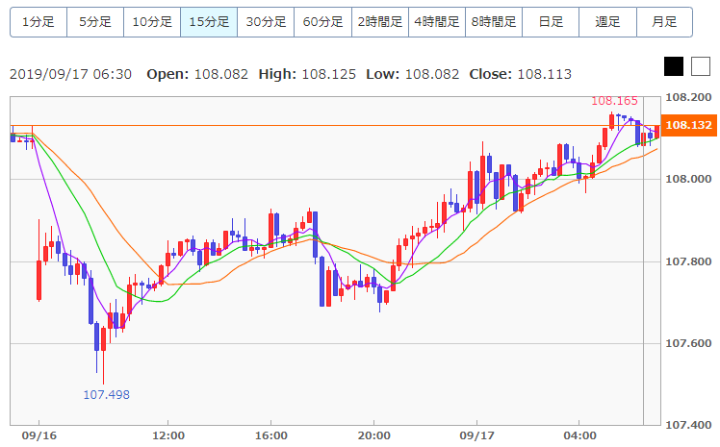
Task: Click the 108.000 price axis label
Action: pos(688,179)
